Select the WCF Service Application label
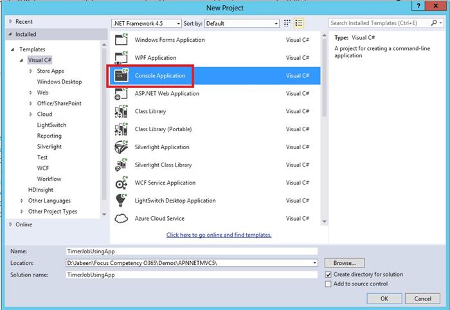 (x=165, y=183)
